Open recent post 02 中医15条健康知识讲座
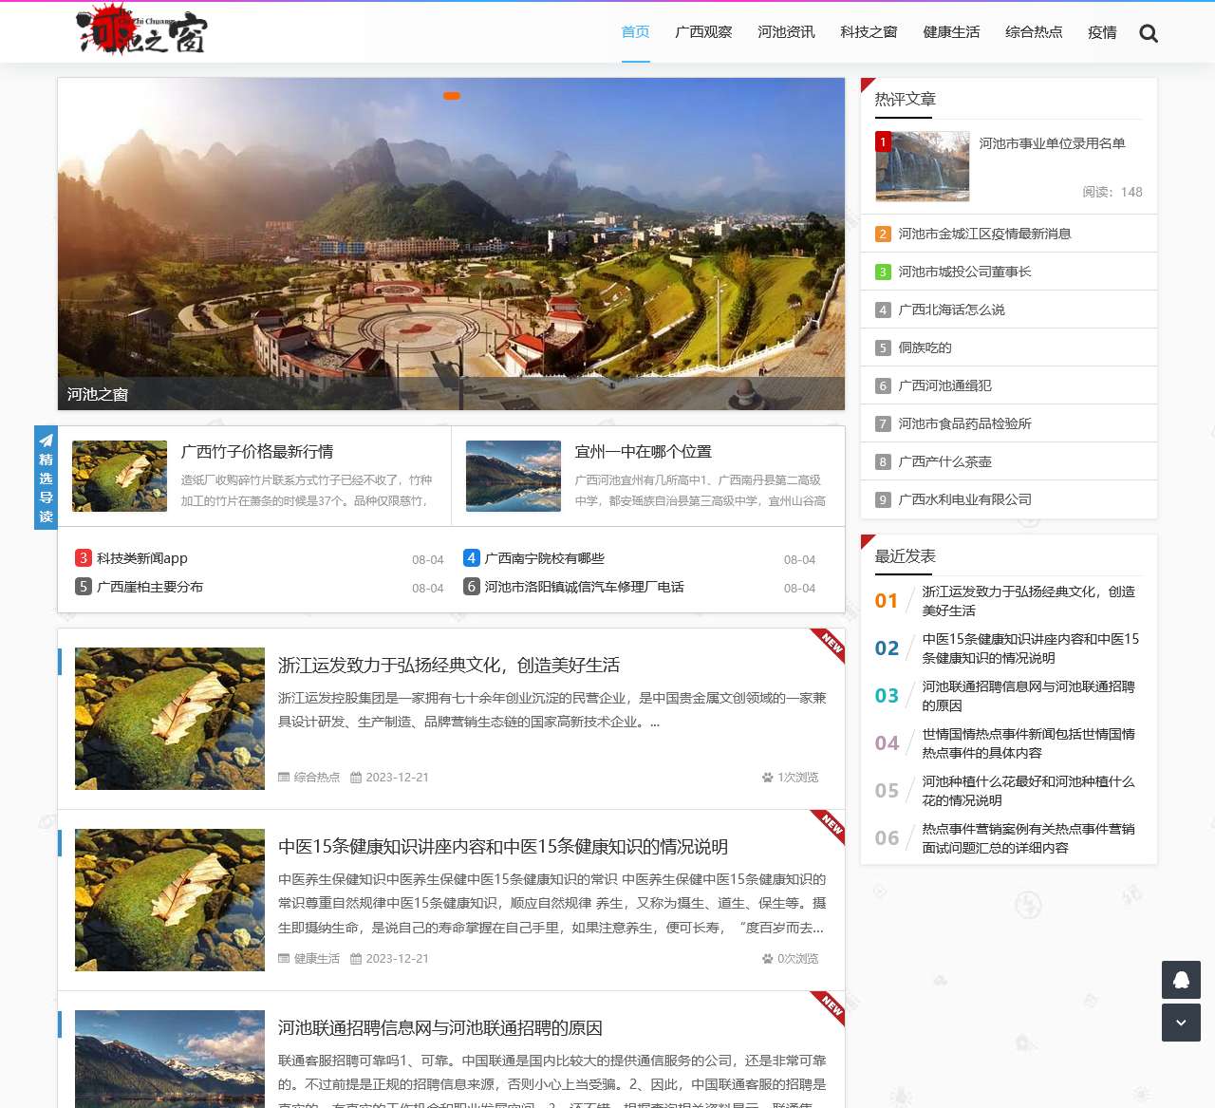 (1031, 648)
